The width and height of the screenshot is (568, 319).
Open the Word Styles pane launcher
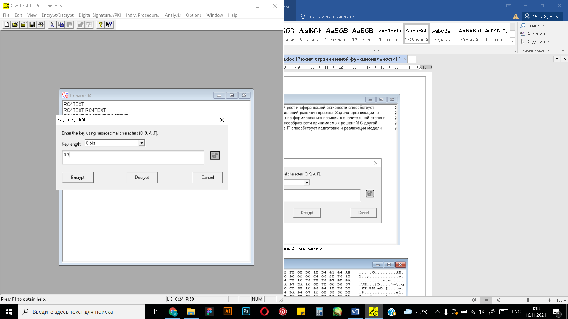(514, 51)
